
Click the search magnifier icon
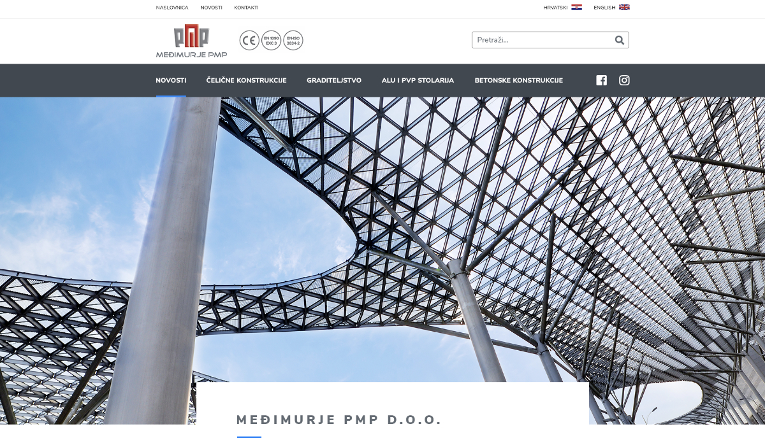[x=619, y=40]
